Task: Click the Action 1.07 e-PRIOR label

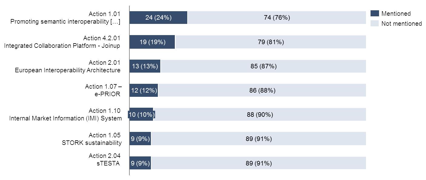Action: point(103,90)
